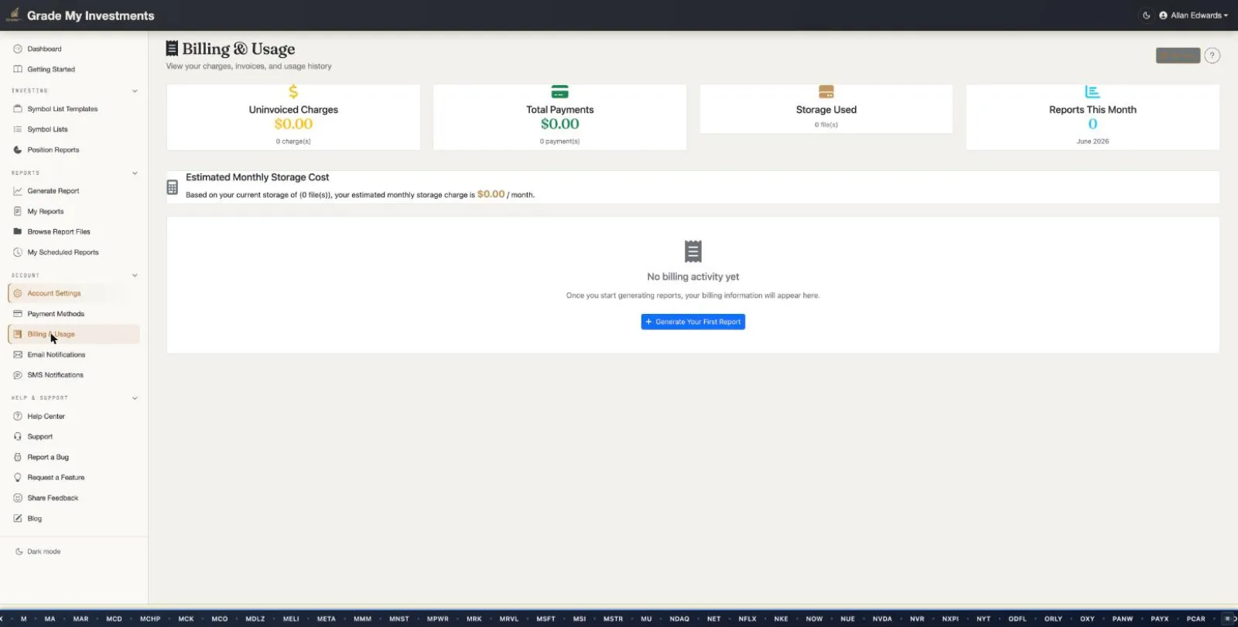
Task: Click the Browse Report Files folder icon
Action: (x=18, y=232)
